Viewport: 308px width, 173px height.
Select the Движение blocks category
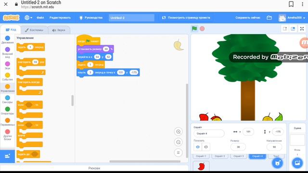tap(8, 39)
